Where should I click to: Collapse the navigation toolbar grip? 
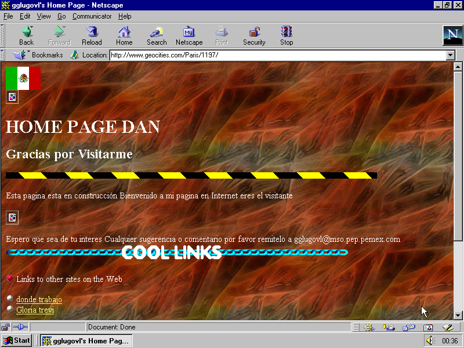tap(2, 35)
